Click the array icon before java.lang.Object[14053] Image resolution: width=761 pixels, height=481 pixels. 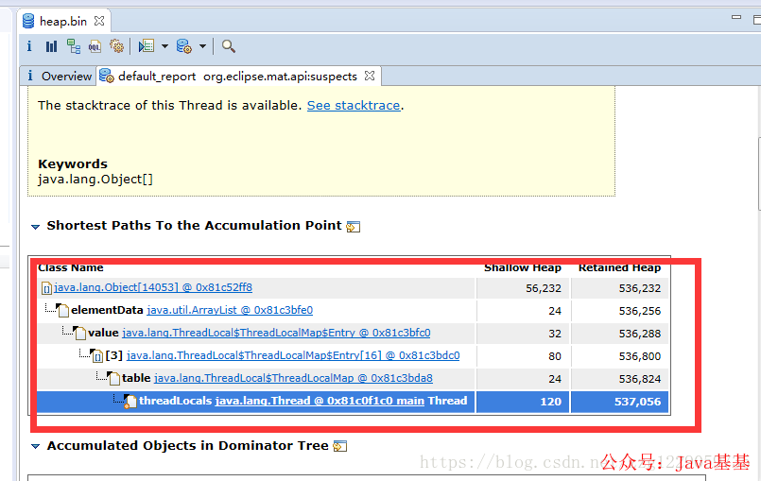point(46,288)
